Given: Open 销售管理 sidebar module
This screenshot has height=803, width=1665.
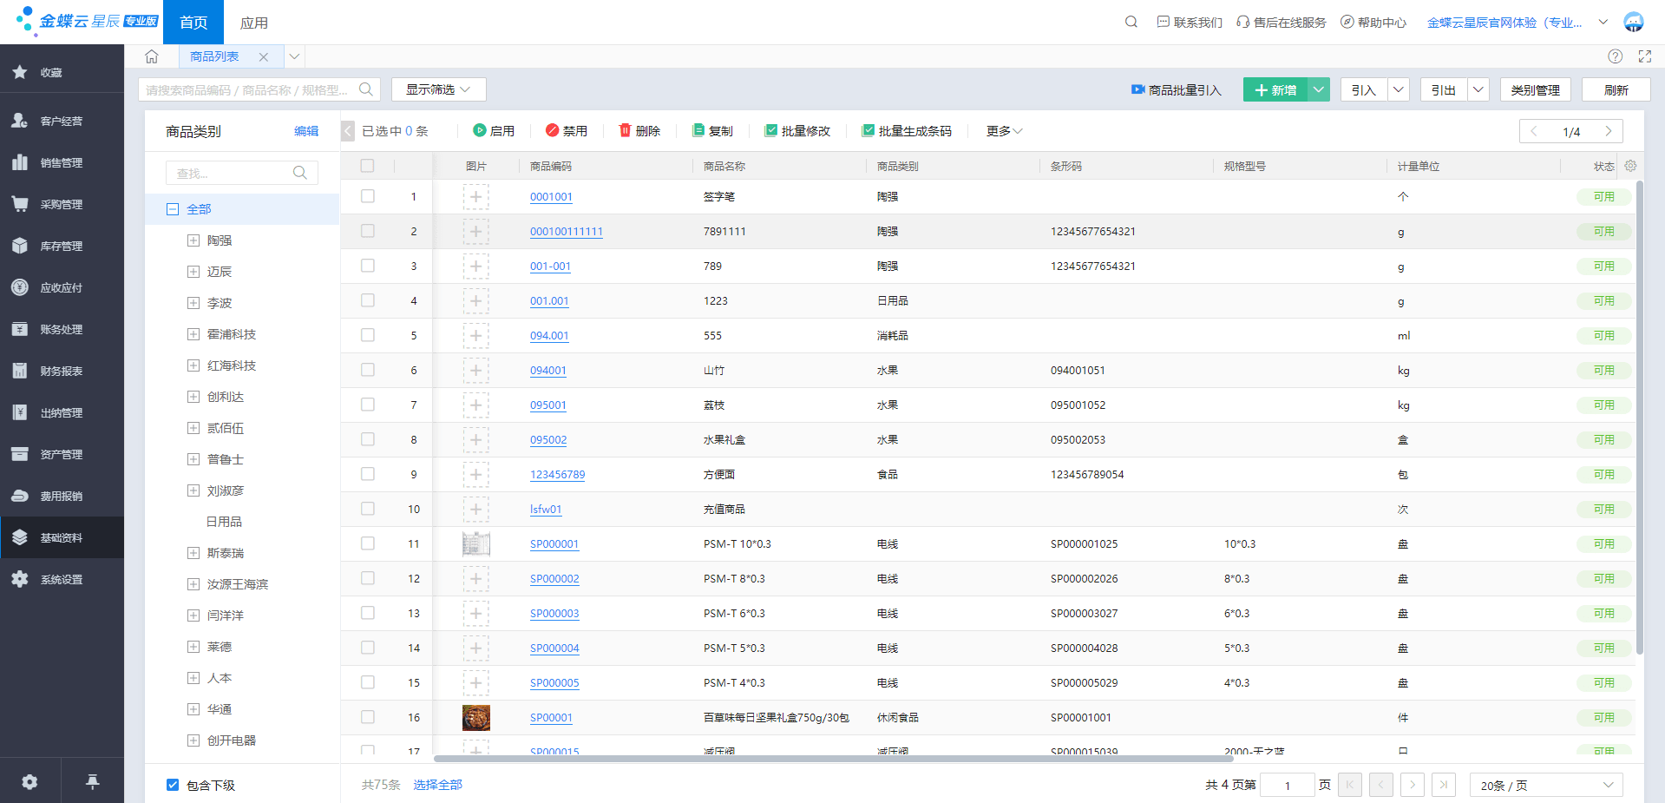Looking at the screenshot, I should tap(62, 162).
